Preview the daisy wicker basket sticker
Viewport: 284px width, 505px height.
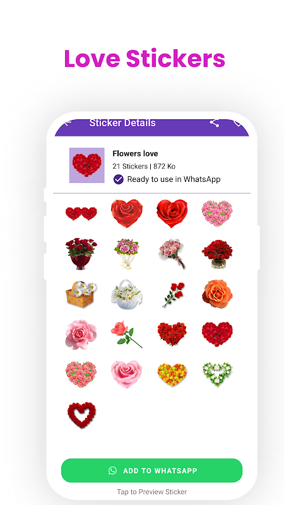coord(81,294)
